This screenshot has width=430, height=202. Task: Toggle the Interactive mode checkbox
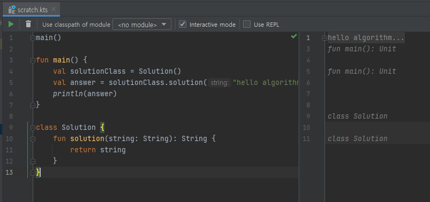click(x=183, y=25)
